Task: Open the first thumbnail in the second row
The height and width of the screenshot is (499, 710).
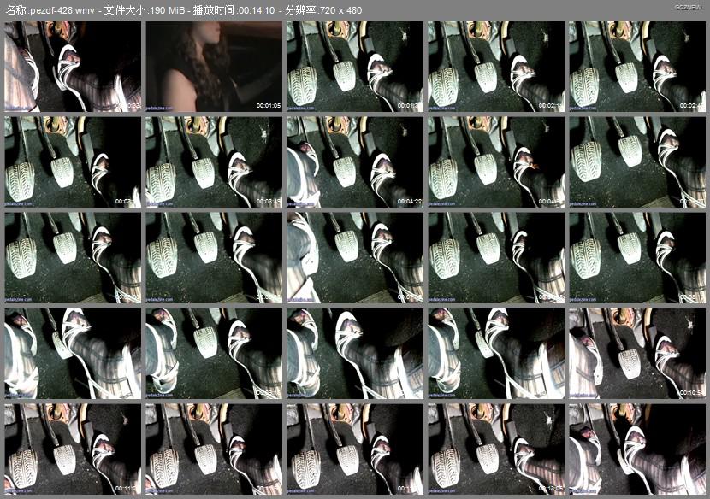Action: coord(73,162)
